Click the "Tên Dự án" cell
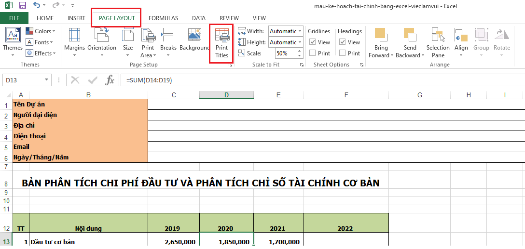 (80, 105)
